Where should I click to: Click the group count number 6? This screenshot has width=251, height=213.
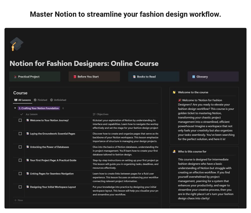63,108
